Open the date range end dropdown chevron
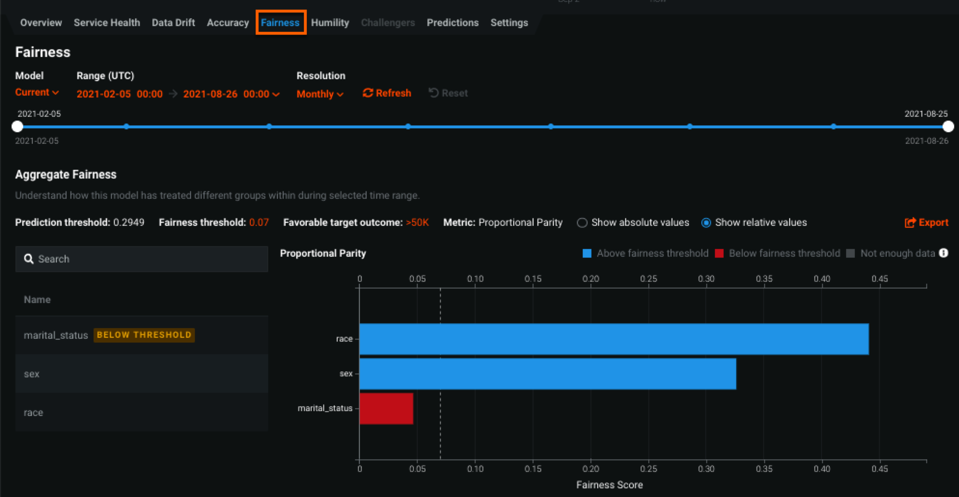959x497 pixels. pyautogui.click(x=276, y=94)
